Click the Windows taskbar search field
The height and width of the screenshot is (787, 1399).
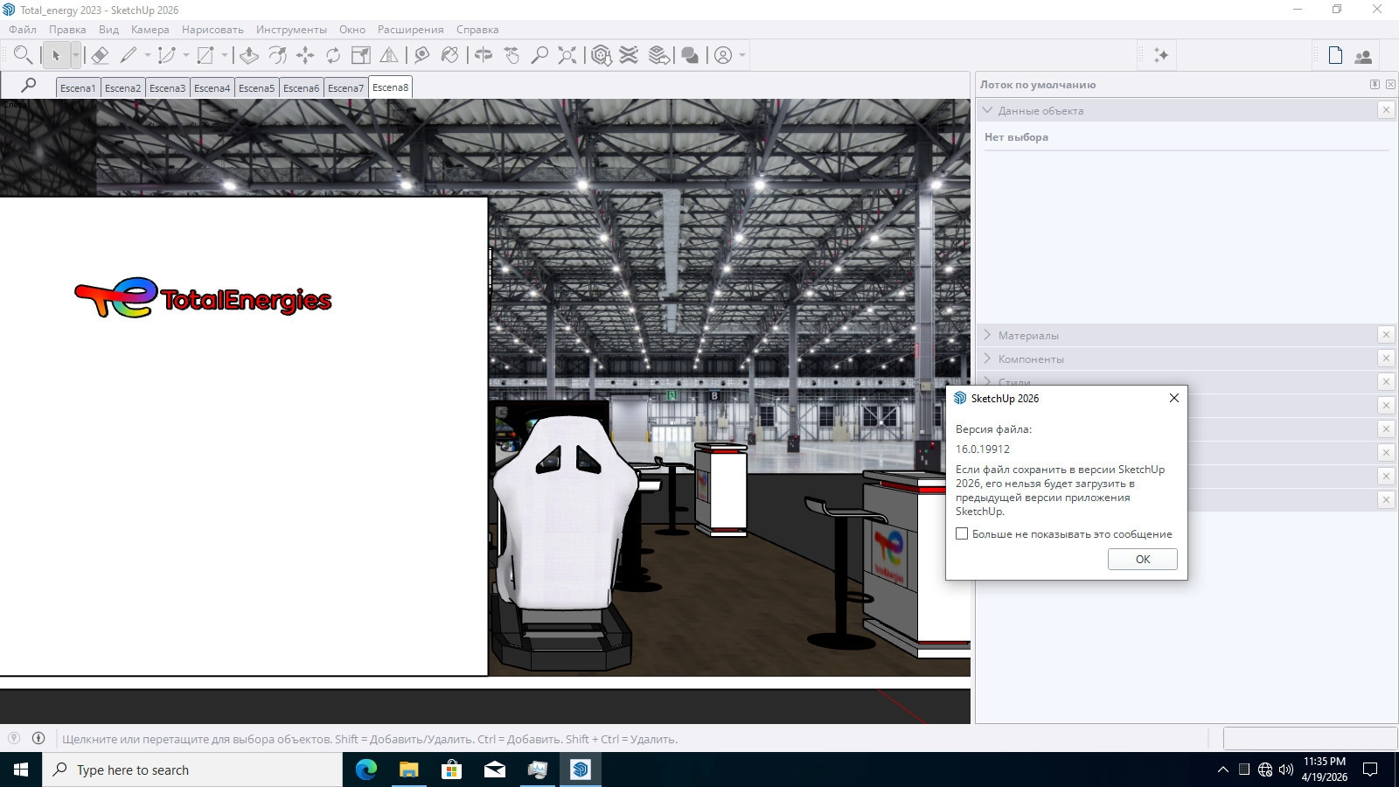192,770
